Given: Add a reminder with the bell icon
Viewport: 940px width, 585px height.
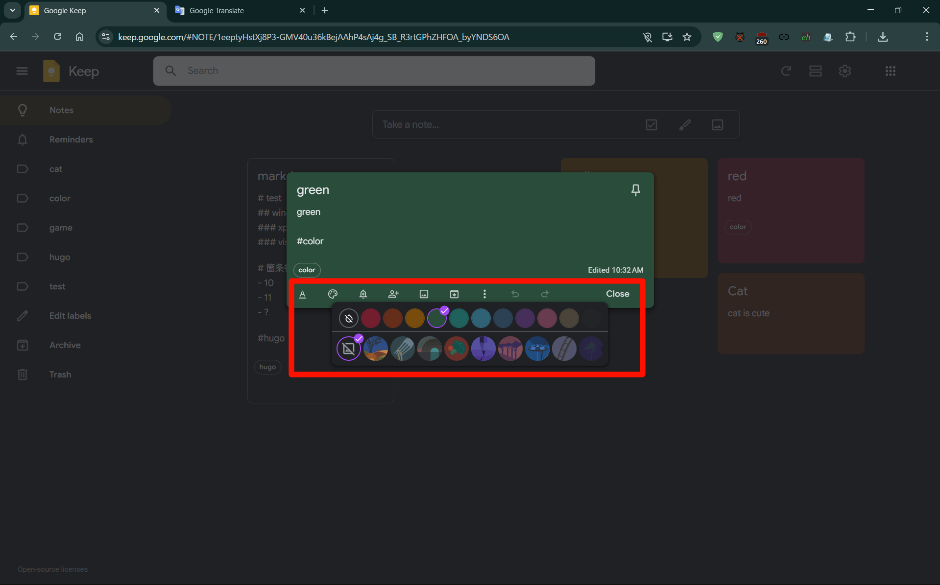Looking at the screenshot, I should (363, 294).
